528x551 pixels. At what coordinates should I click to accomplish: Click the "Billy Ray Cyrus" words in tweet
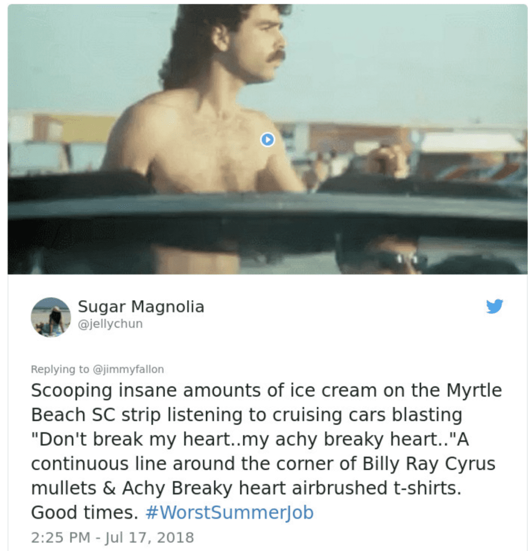coord(429,463)
